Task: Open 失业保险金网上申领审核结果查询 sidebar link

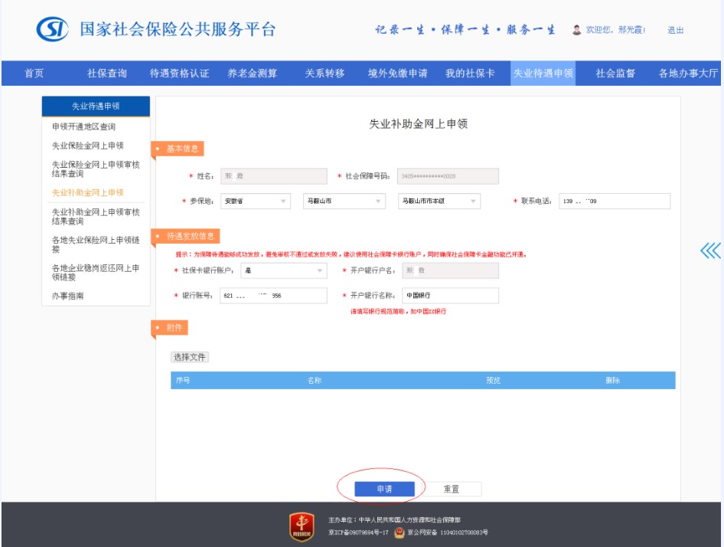Action: pyautogui.click(x=96, y=169)
